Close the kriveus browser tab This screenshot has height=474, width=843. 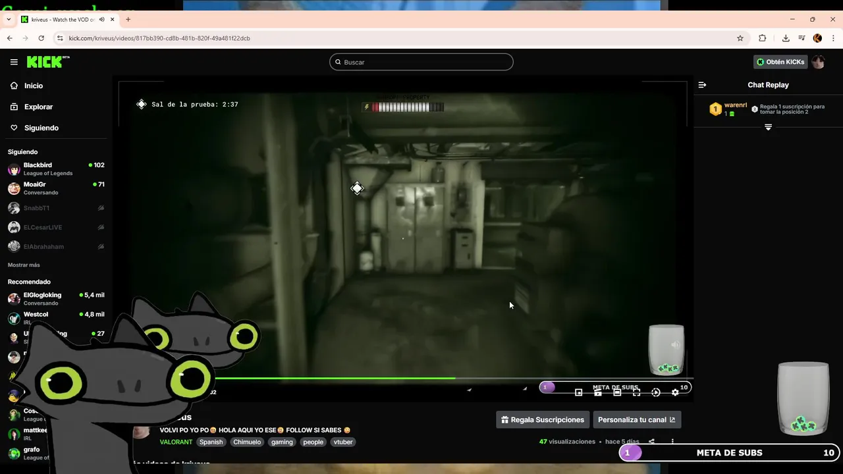pyautogui.click(x=113, y=19)
